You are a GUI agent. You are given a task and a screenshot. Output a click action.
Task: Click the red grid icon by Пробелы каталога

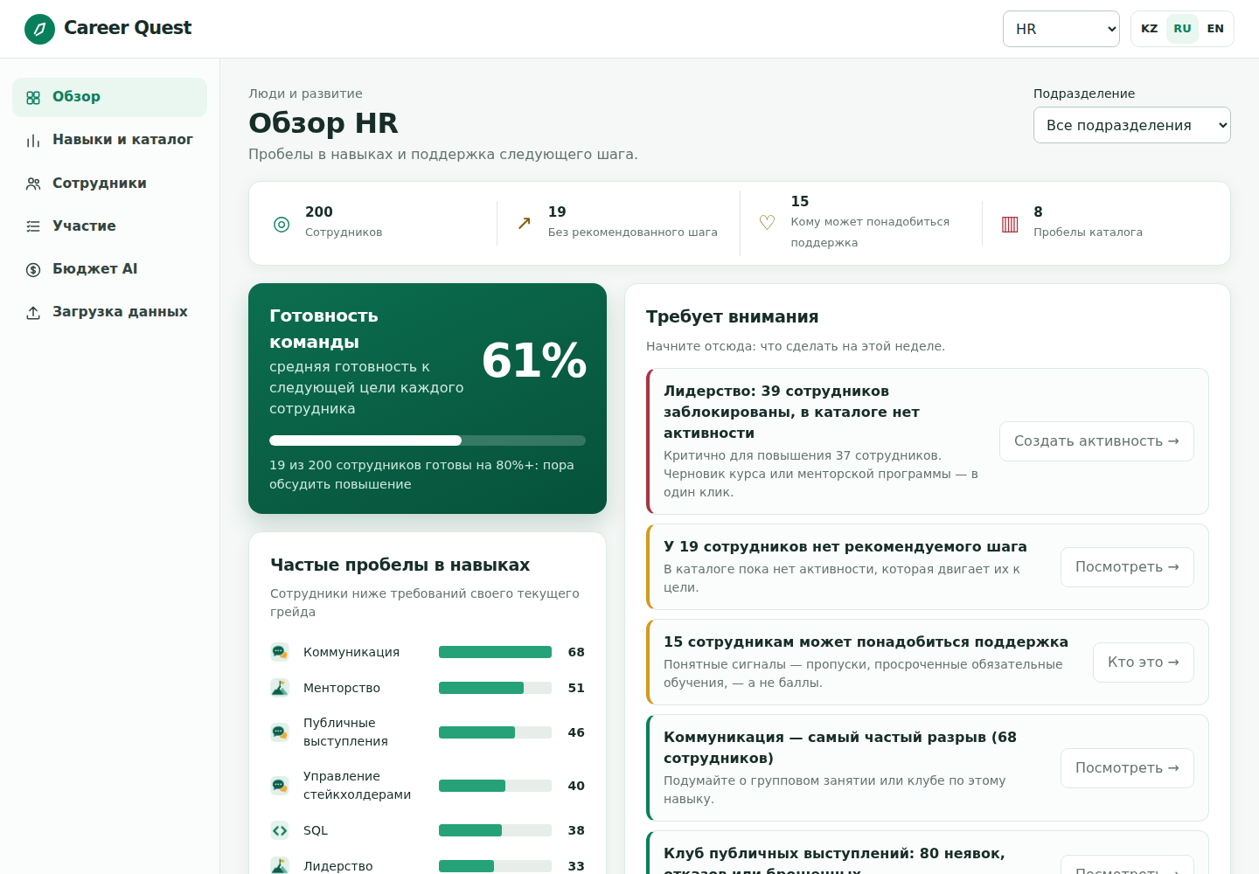[x=1010, y=224]
